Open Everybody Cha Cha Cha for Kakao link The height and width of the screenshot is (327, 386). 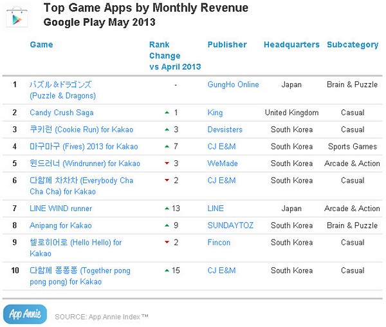(82, 186)
